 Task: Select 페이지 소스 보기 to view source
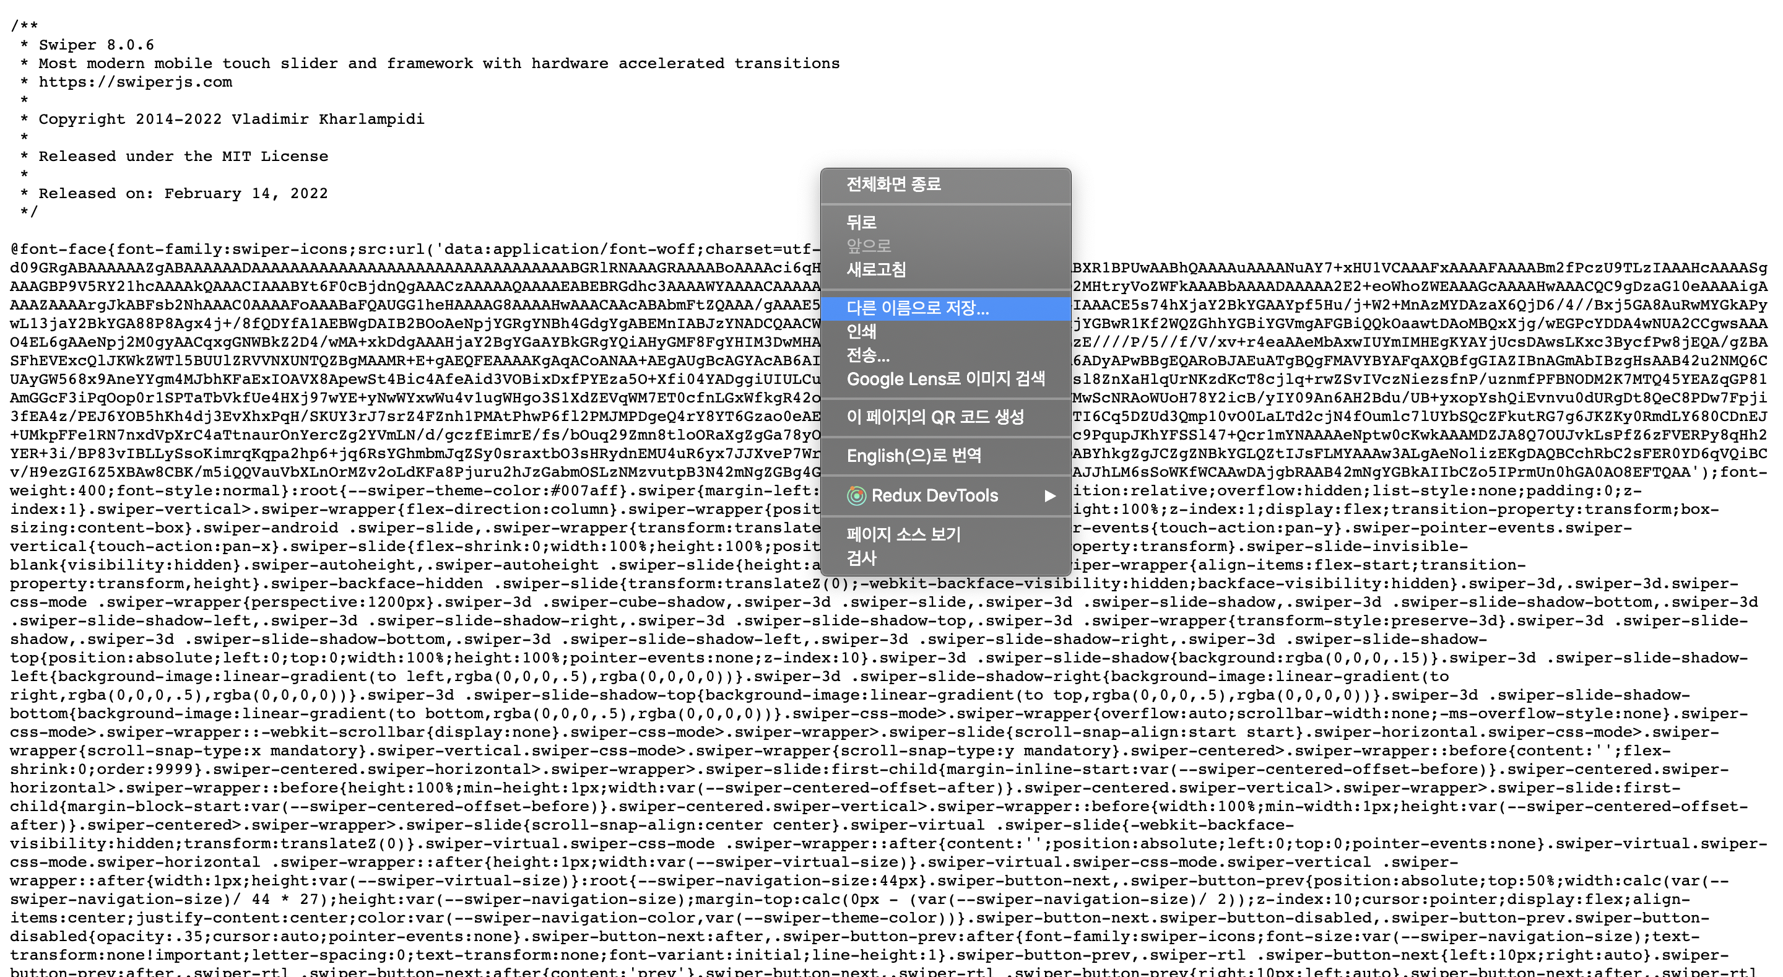coord(903,534)
